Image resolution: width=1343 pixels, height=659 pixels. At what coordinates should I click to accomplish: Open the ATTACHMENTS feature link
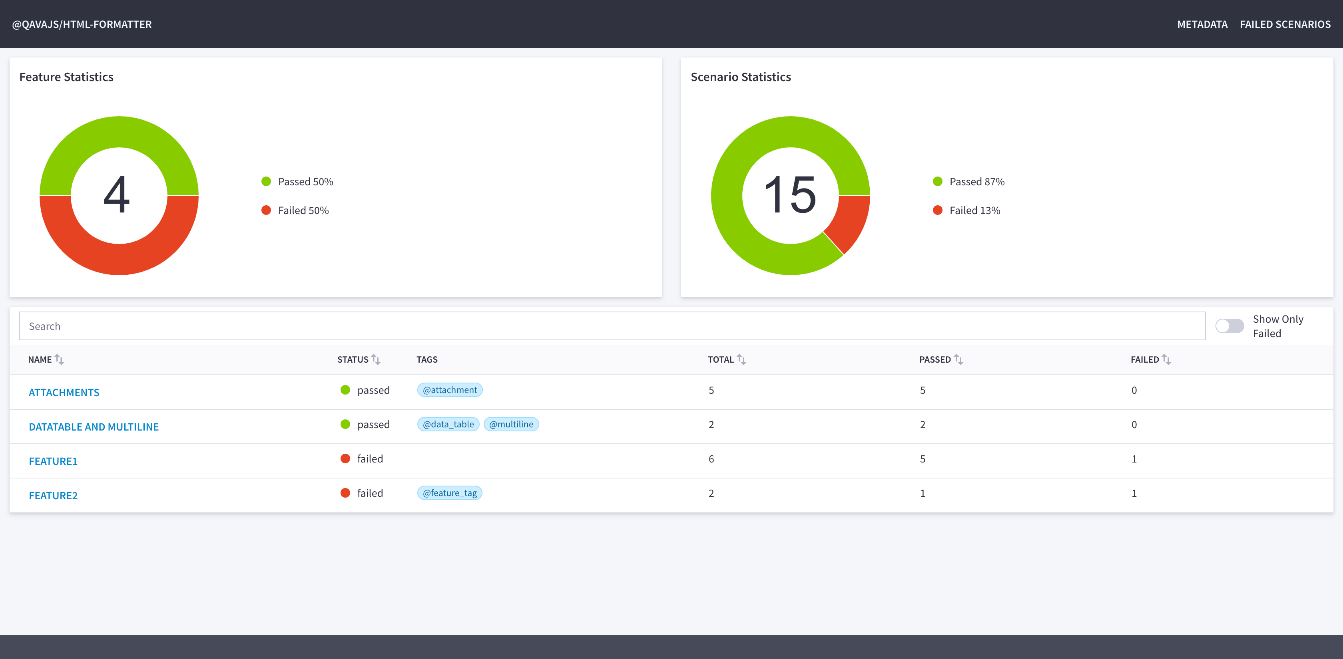pos(64,392)
